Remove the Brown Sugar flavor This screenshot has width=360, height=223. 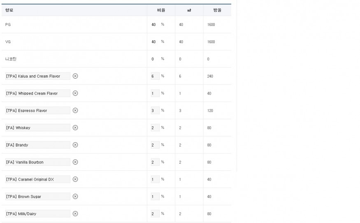click(75, 197)
